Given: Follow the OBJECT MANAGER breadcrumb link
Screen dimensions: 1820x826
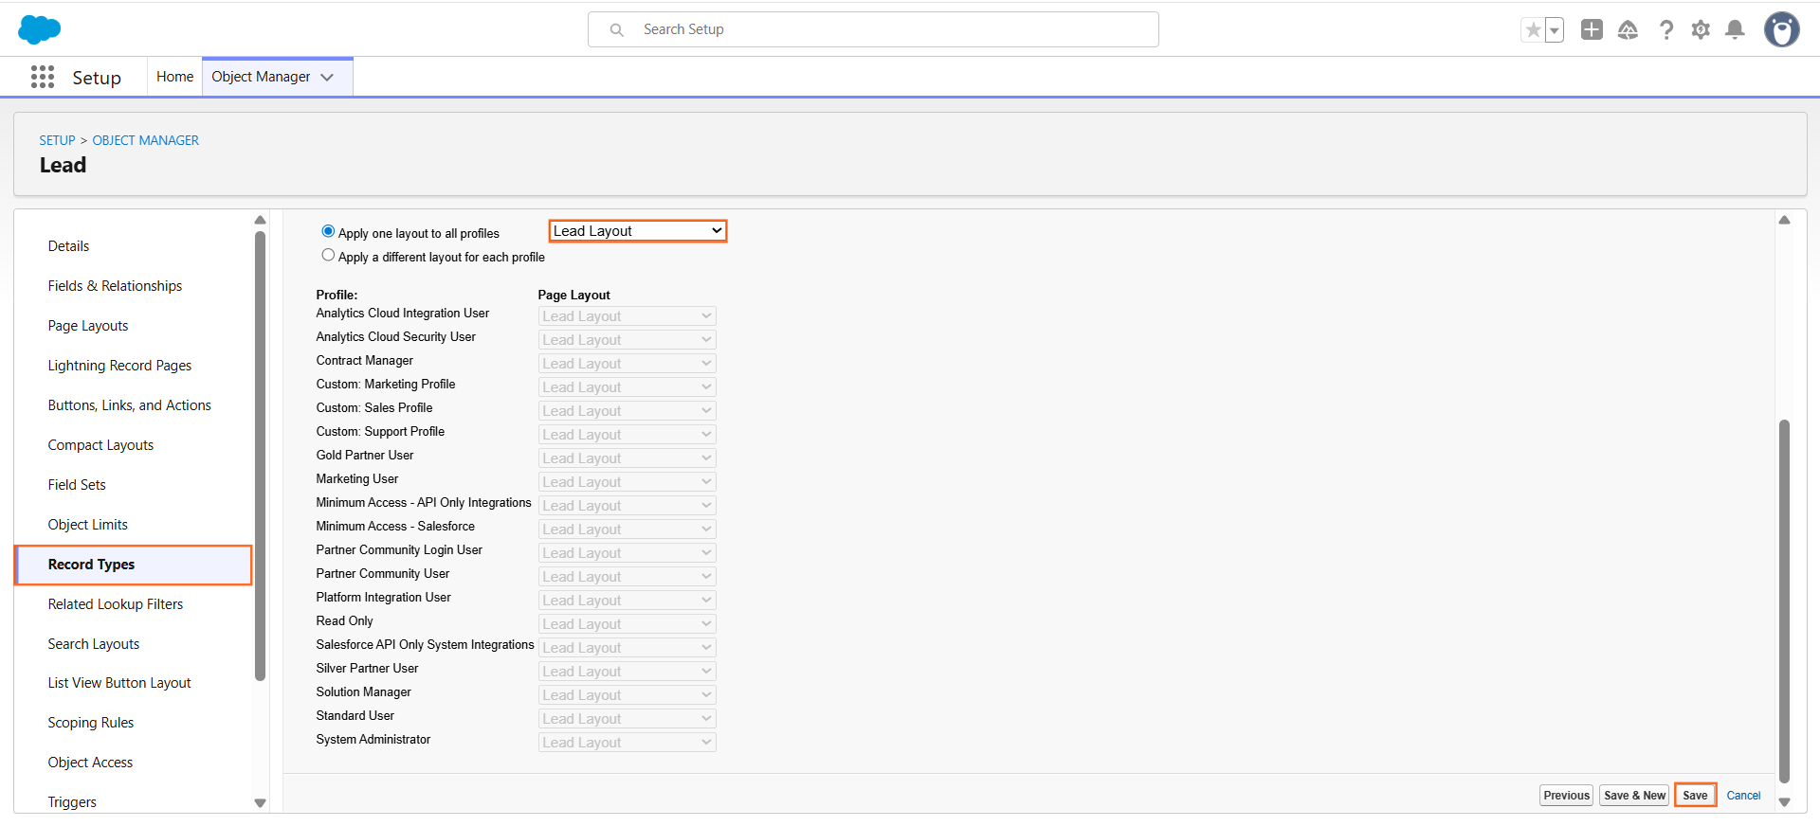Looking at the screenshot, I should 145,140.
